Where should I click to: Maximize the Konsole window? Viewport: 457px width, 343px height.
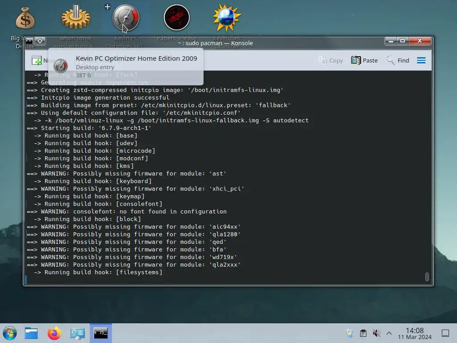click(403, 41)
